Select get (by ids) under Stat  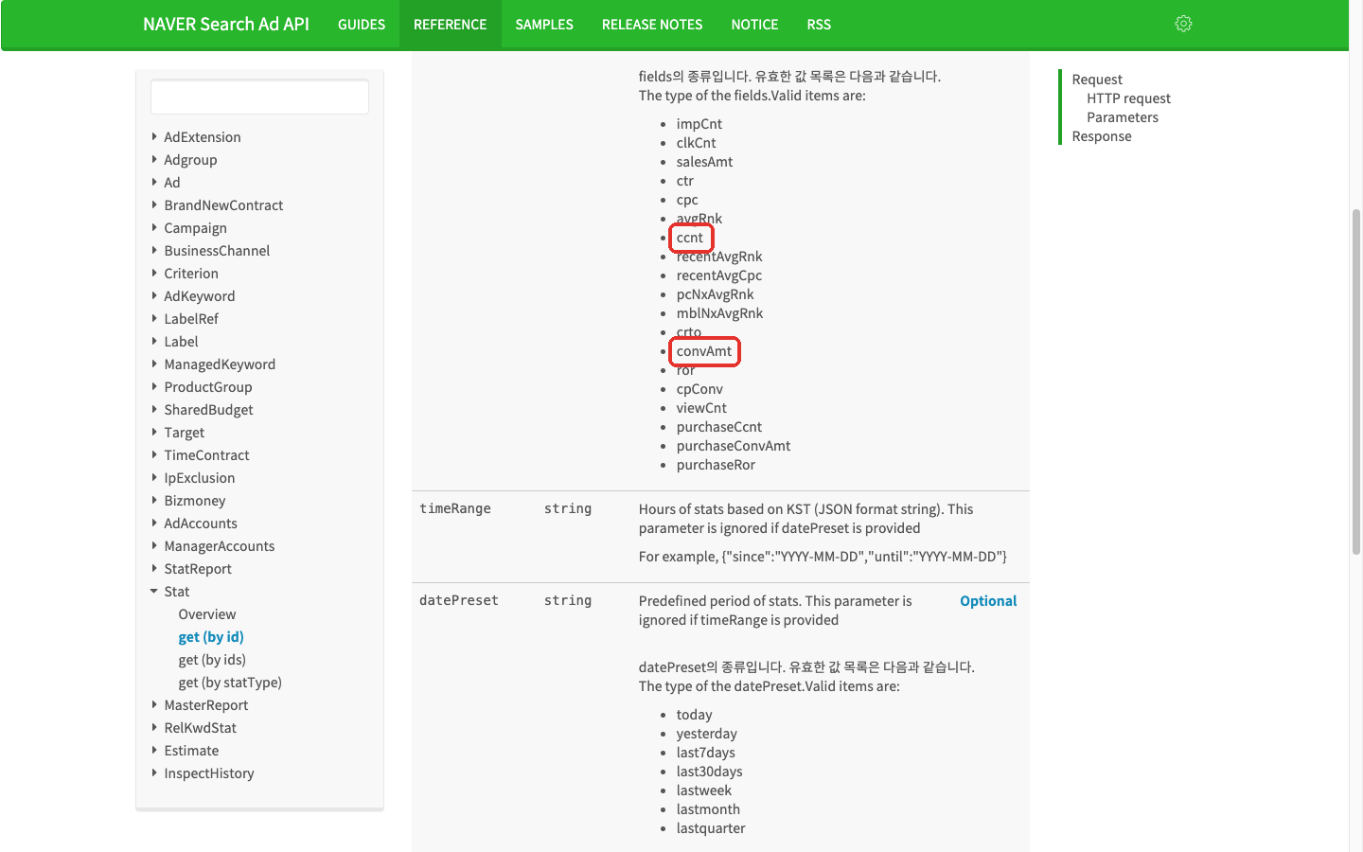tap(212, 660)
